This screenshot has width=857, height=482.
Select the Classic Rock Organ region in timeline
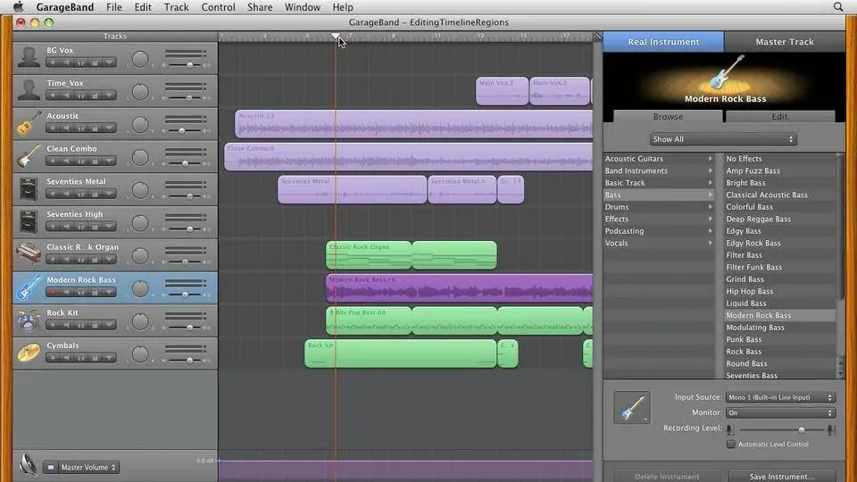(411, 254)
